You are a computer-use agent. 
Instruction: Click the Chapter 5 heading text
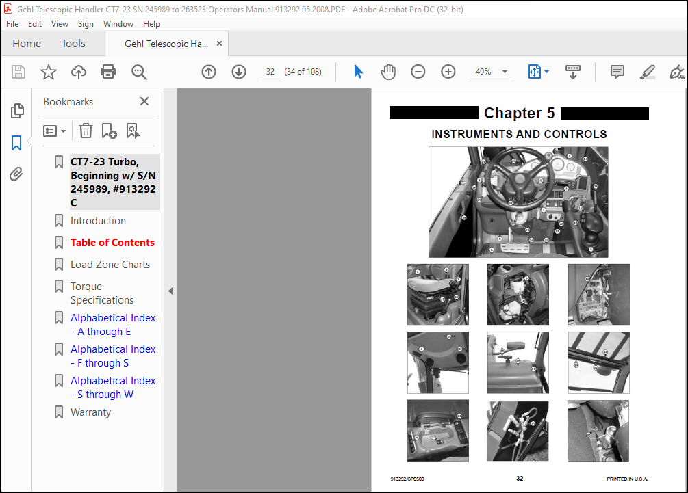coord(519,113)
